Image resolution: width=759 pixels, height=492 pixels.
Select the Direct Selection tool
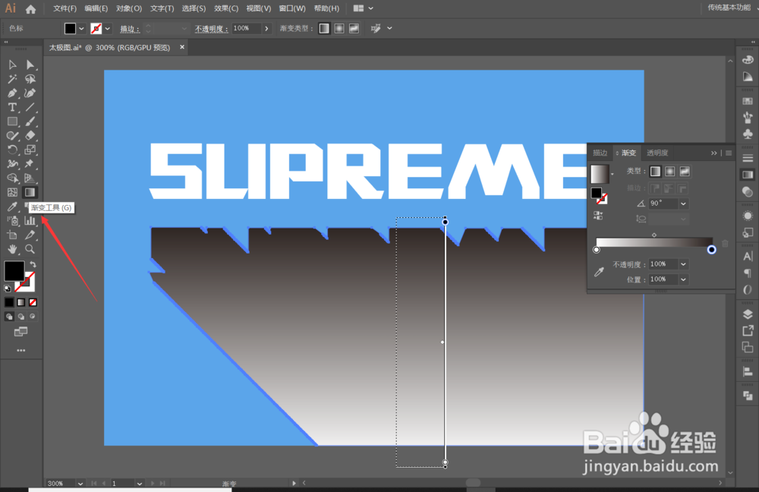point(30,65)
